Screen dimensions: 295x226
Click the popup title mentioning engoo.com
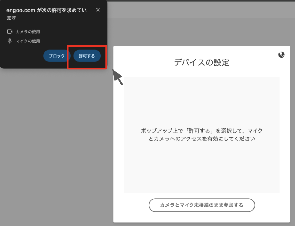(x=49, y=14)
